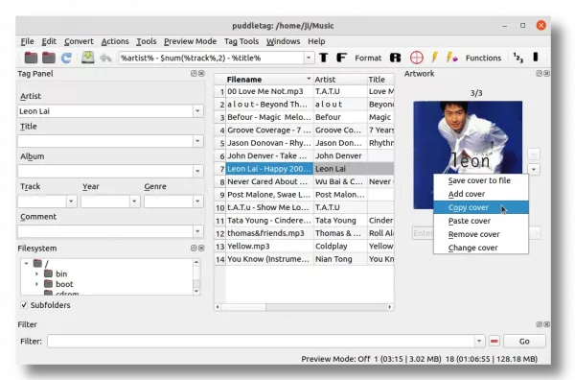Click the artwork next cover arrow button
The width and height of the screenshot is (575, 380).
point(534,169)
